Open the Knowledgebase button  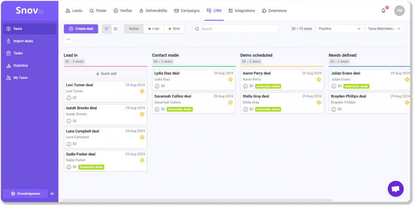tap(25, 193)
